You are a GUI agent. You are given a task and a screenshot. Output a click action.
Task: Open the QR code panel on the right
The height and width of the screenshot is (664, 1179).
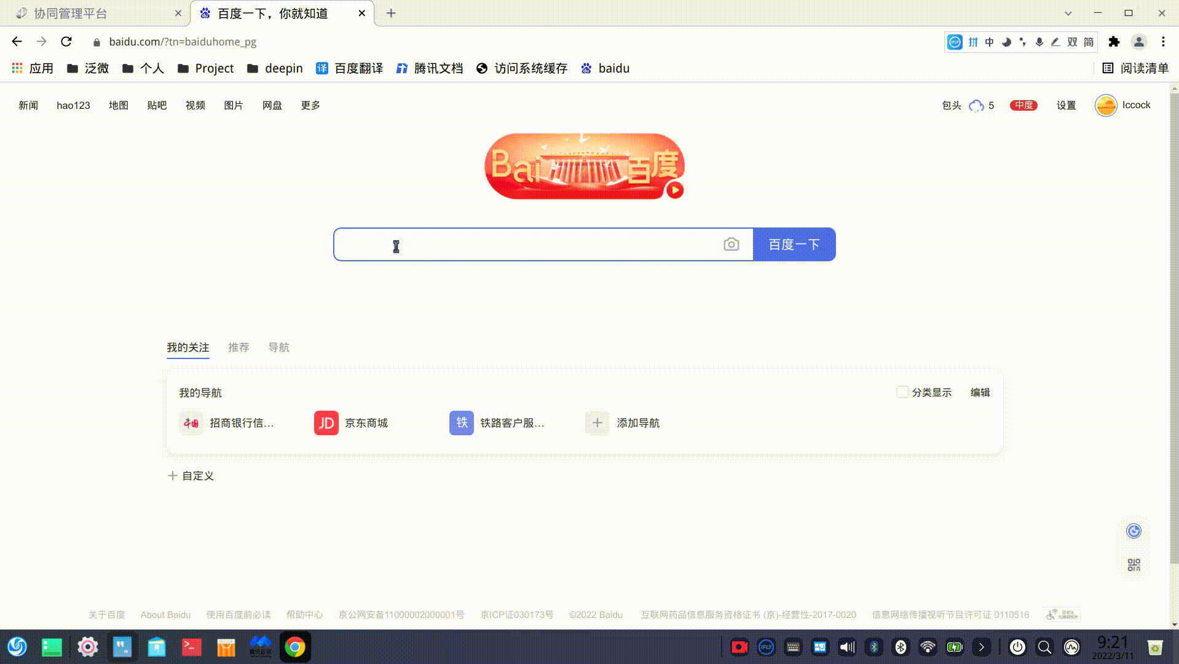tap(1134, 564)
